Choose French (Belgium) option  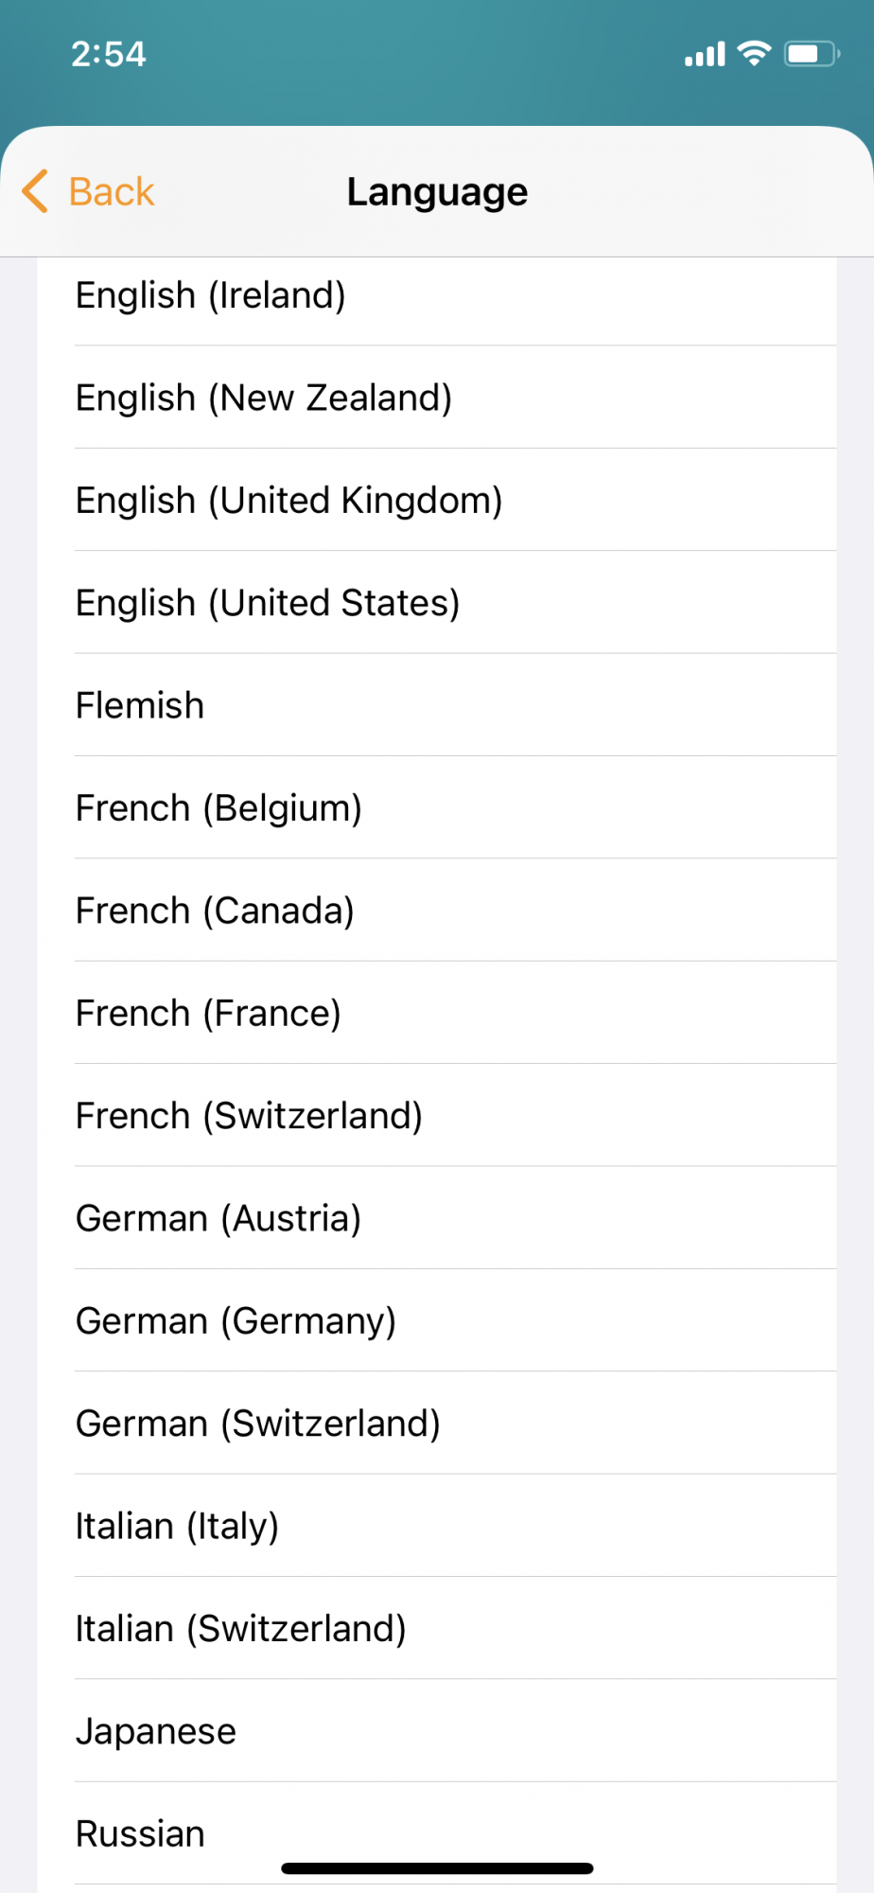tap(437, 808)
